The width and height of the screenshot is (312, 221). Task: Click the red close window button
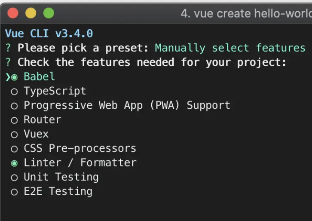(x=13, y=13)
